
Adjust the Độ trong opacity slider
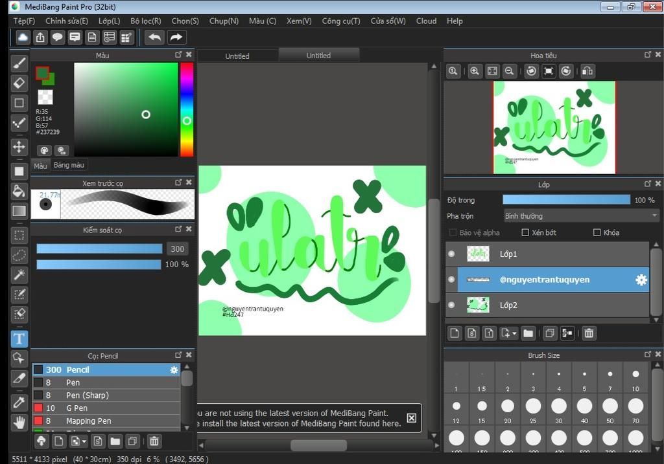[x=566, y=200]
